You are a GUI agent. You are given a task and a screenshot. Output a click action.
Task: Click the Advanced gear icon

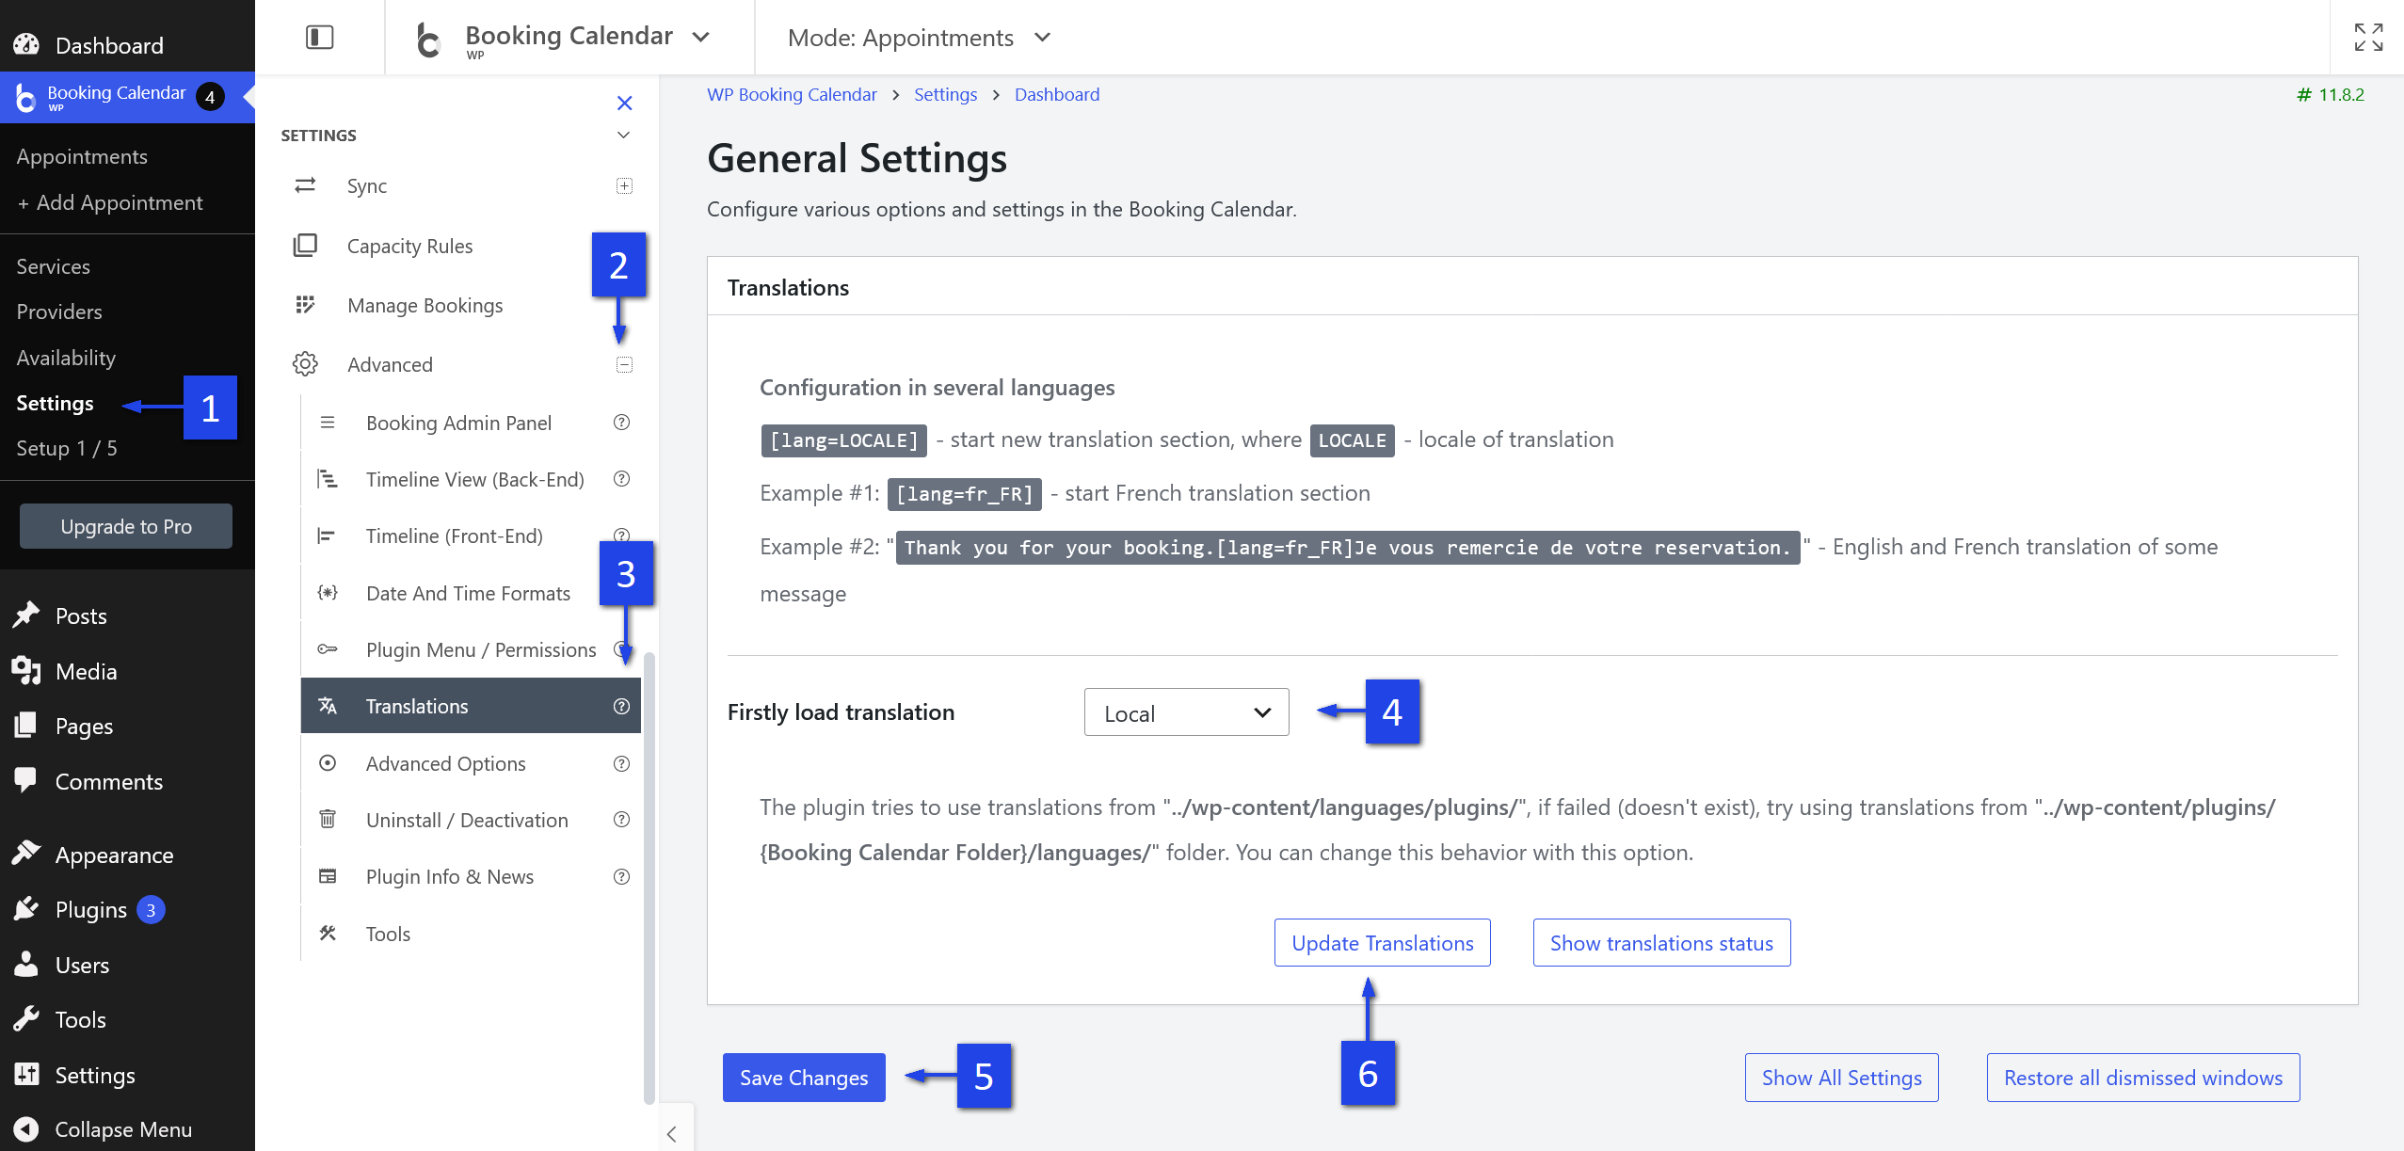(305, 364)
